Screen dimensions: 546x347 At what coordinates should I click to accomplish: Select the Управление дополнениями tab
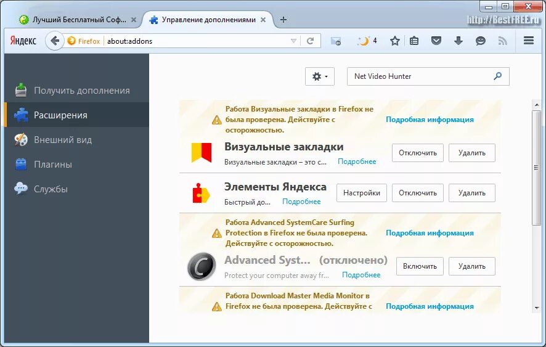pyautogui.click(x=208, y=20)
